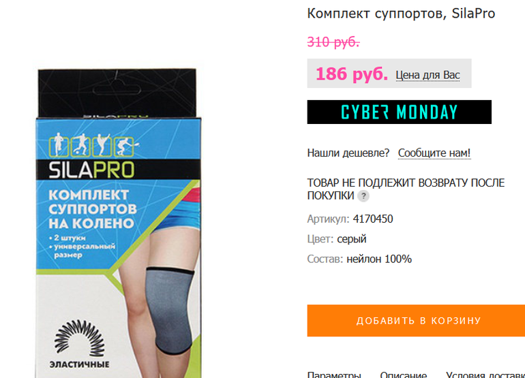Click the composition text 'нейлон 100%'
Viewport: 525px width, 378px height.
[x=379, y=259]
